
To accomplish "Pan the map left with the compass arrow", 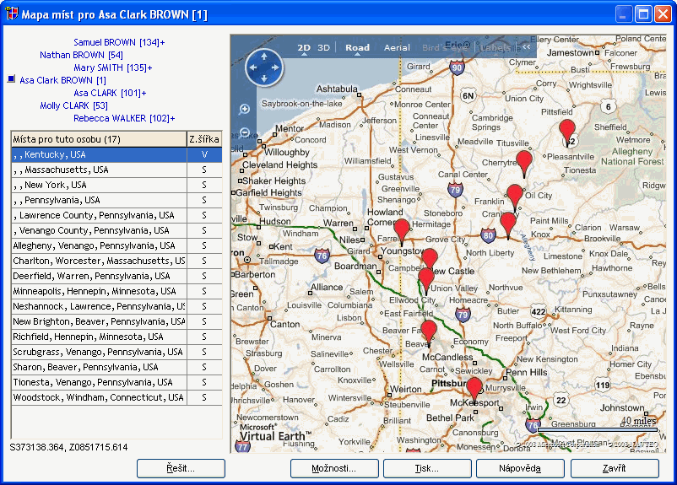I will [253, 67].
